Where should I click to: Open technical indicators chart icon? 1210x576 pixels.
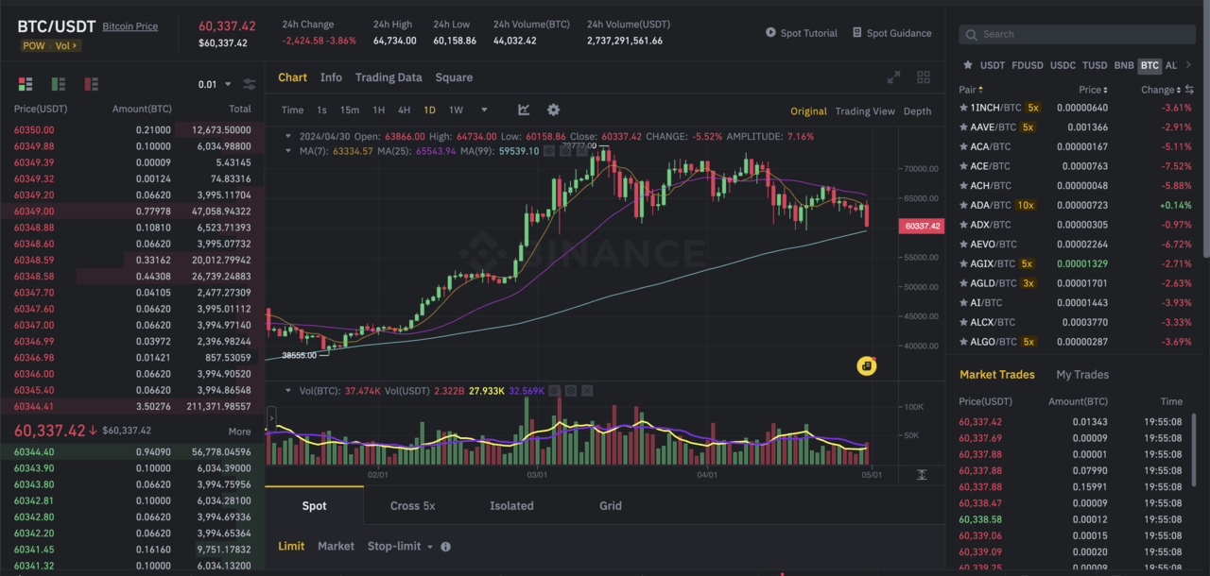(525, 110)
